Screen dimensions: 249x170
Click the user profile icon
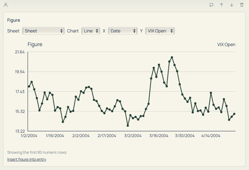coord(6,5)
